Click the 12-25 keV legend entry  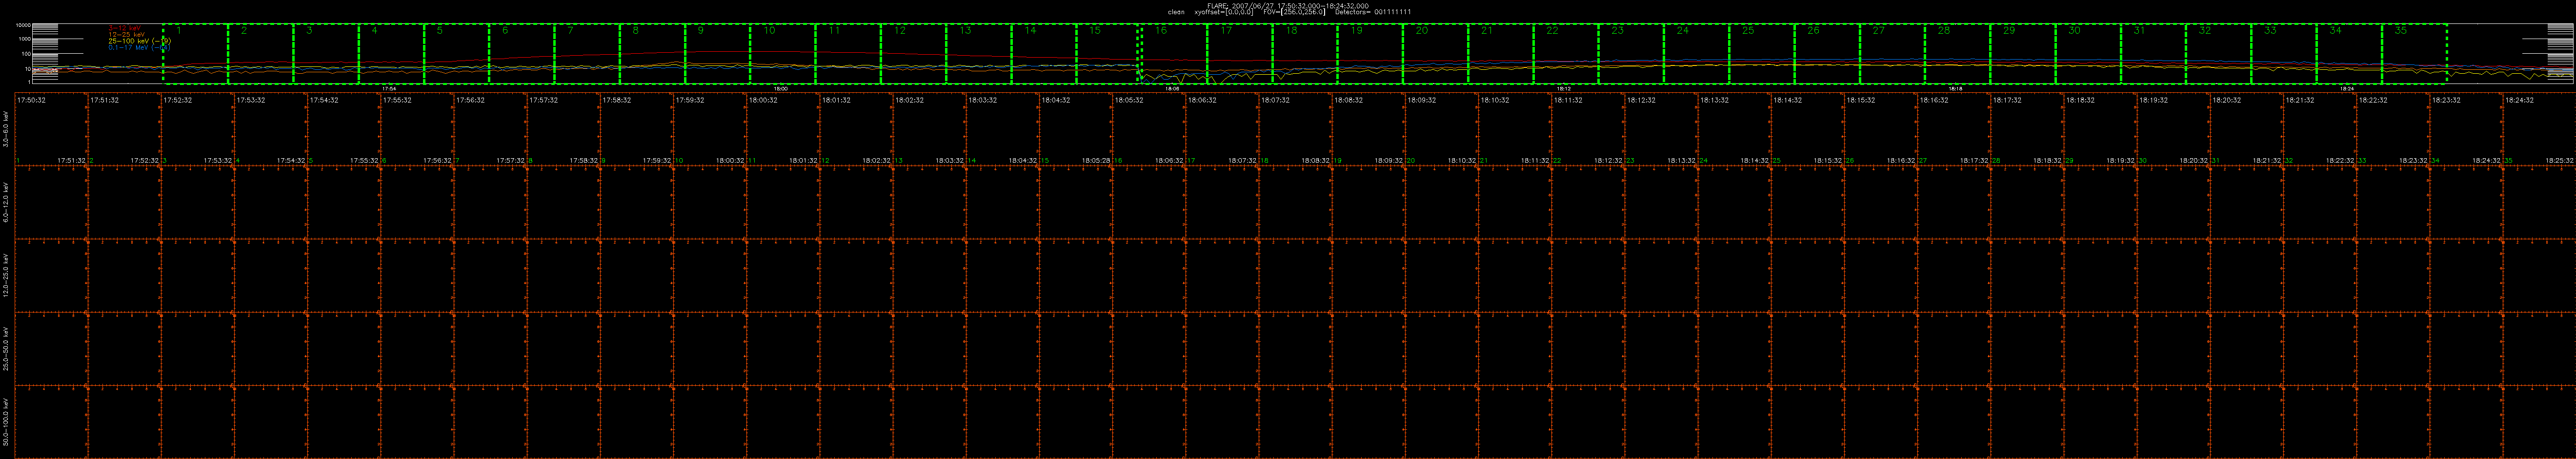coord(127,34)
